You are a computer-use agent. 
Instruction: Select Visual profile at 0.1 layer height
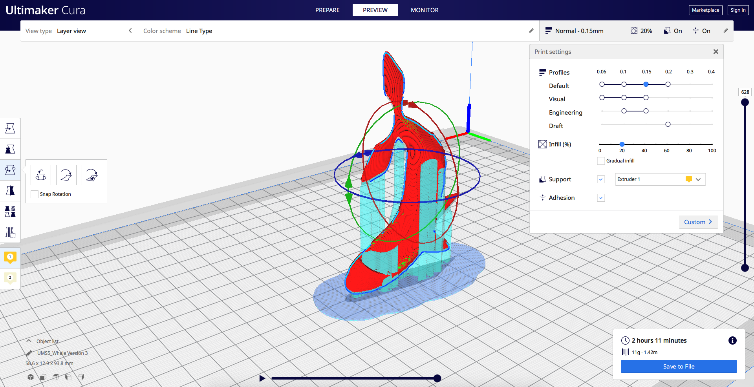tap(624, 98)
